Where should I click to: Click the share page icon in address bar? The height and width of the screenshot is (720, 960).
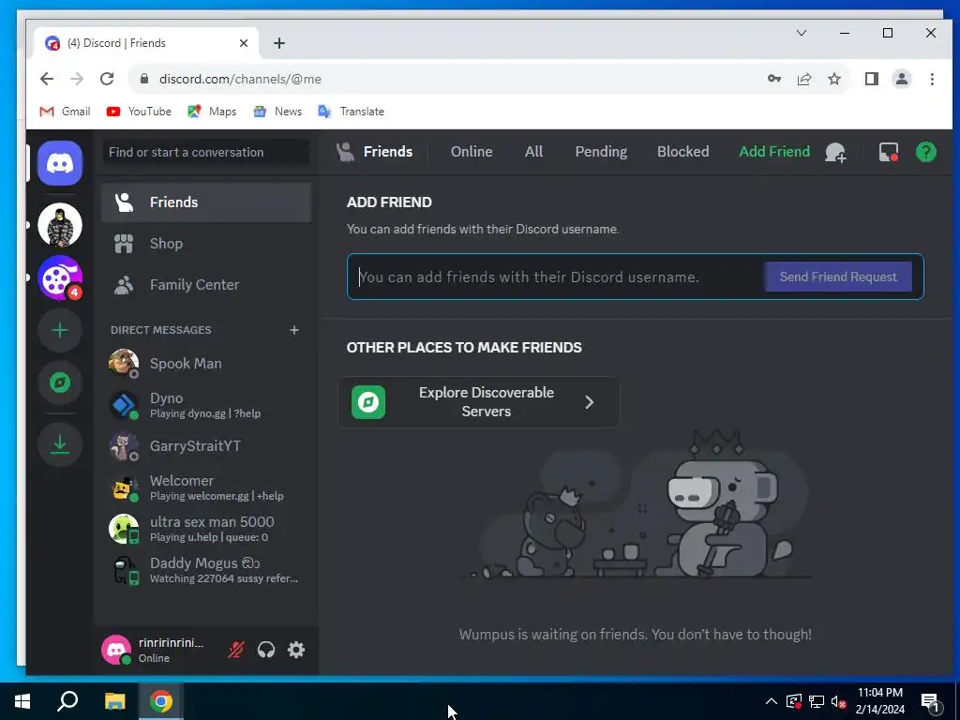(x=803, y=79)
